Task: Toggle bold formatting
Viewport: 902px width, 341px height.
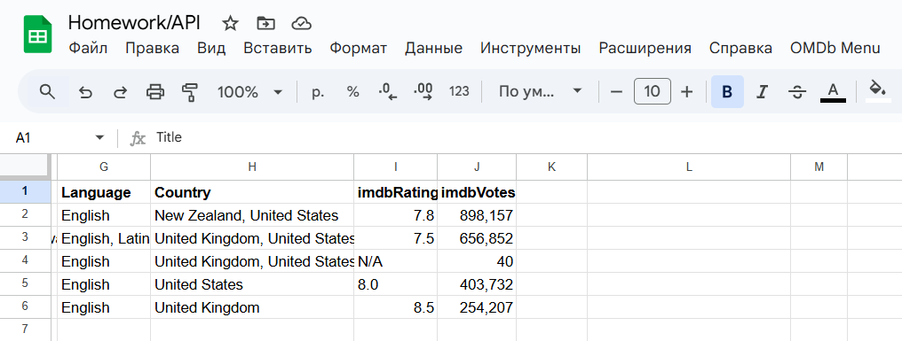Action: tap(727, 92)
